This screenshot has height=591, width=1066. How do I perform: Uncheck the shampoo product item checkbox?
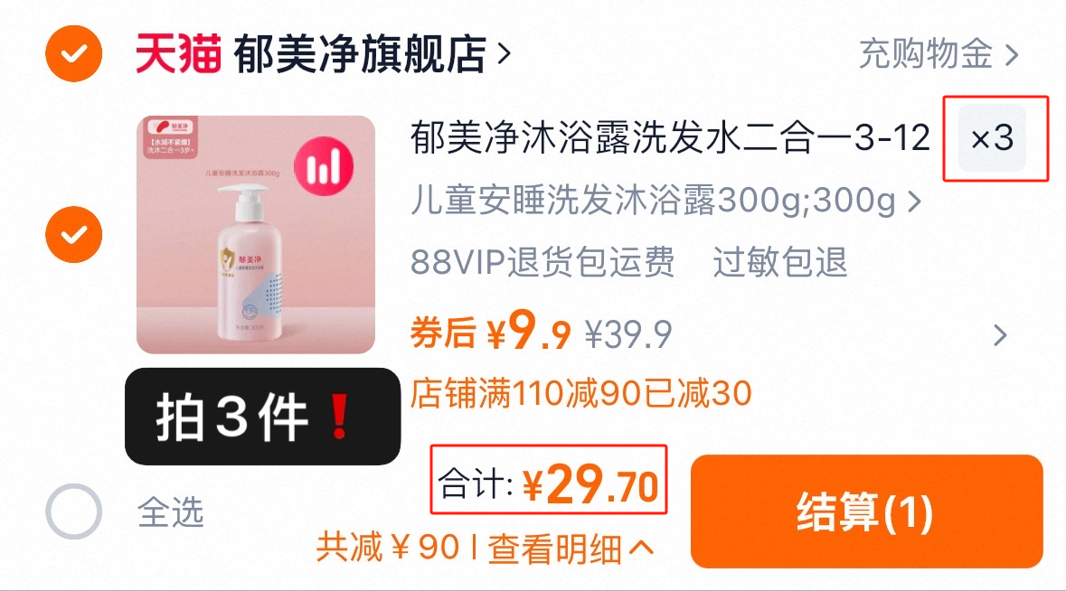pyautogui.click(x=73, y=234)
